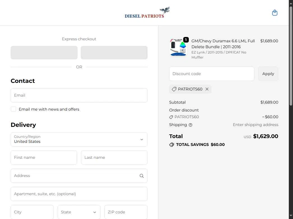Click the tag icon in PATRIOTS60 chip

[174, 89]
